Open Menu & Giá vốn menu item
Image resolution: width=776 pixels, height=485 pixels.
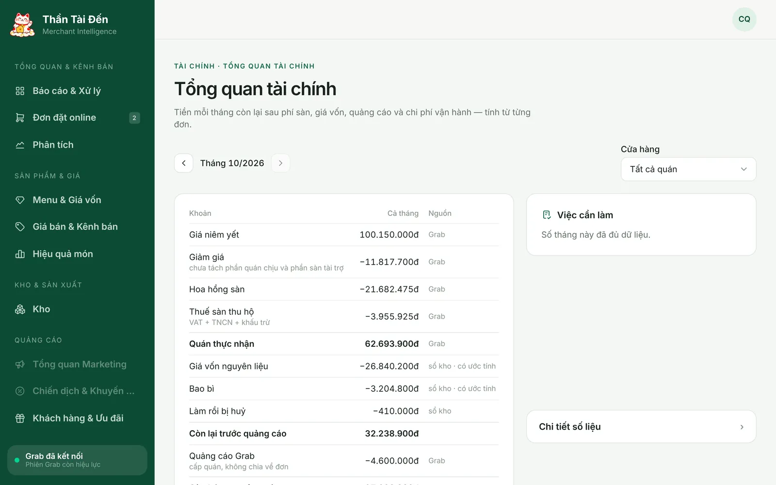tap(78, 200)
